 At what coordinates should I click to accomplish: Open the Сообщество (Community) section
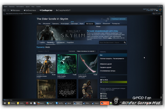click(x=46, y=10)
